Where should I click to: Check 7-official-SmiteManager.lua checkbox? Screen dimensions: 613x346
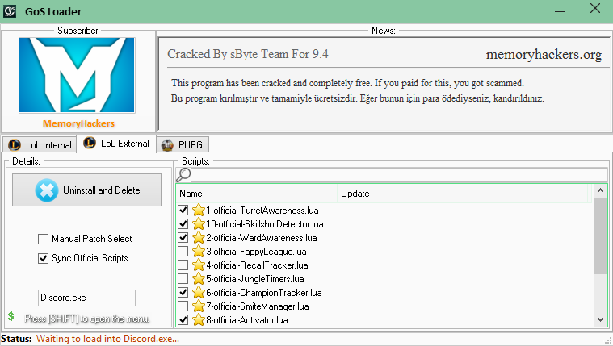click(x=183, y=306)
